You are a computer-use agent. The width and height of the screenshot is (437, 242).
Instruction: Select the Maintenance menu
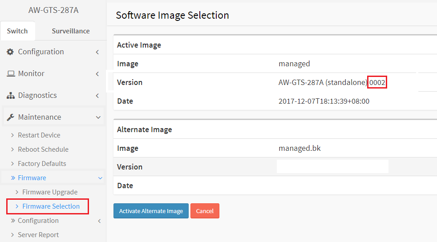(40, 117)
